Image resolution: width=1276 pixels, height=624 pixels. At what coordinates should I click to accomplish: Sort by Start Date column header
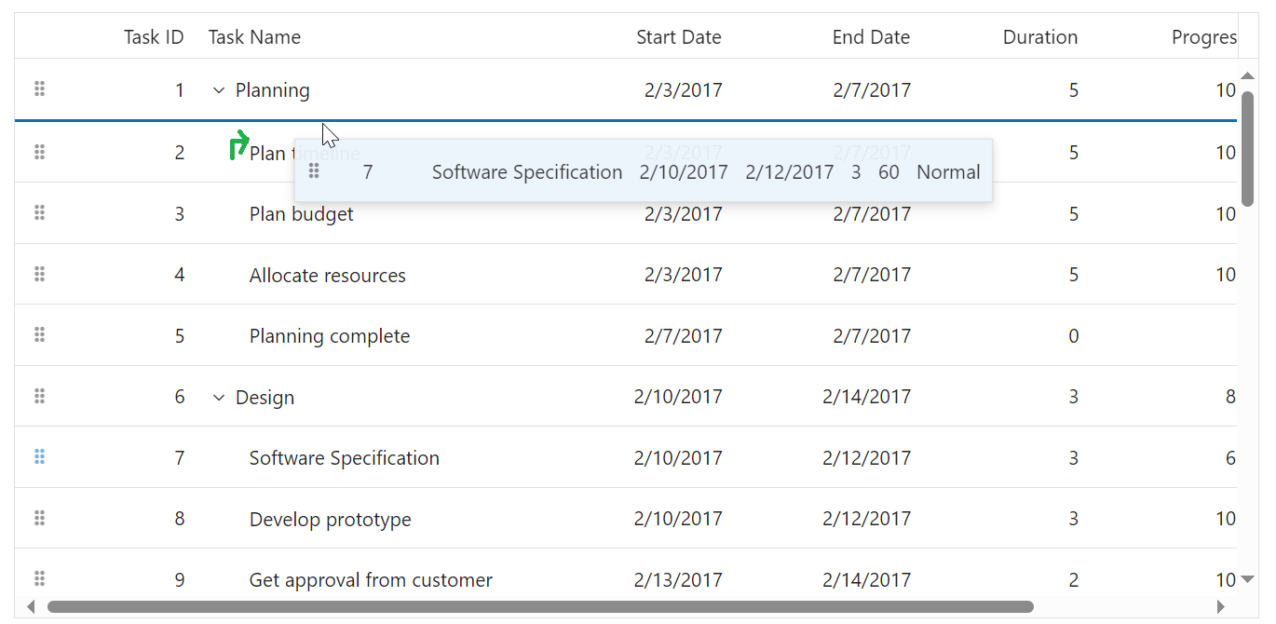tap(678, 37)
